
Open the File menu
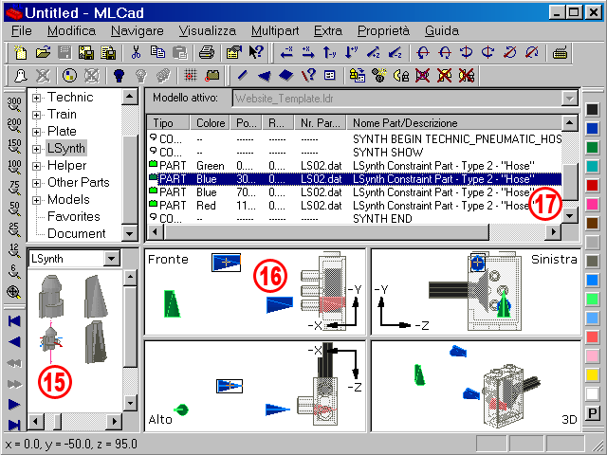pos(21,31)
